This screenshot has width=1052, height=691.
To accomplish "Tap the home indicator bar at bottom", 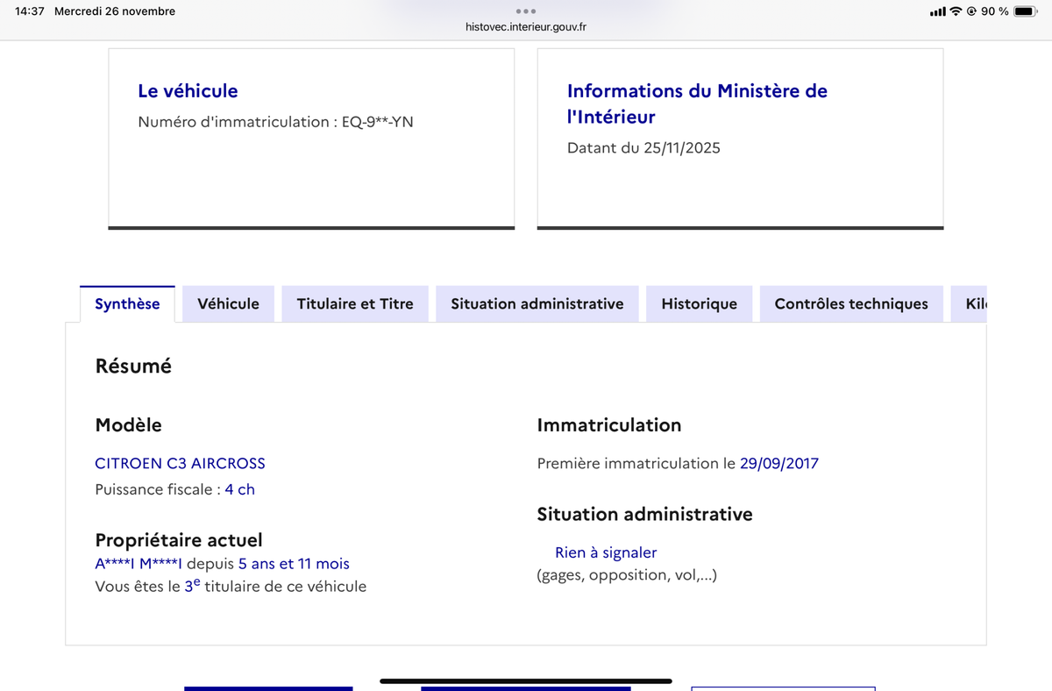I will pyautogui.click(x=526, y=680).
